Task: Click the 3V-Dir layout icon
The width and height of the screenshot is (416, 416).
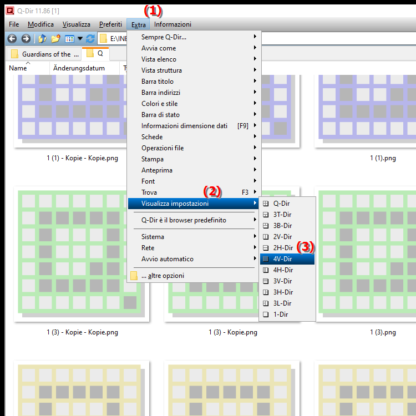Action: pyautogui.click(x=266, y=281)
